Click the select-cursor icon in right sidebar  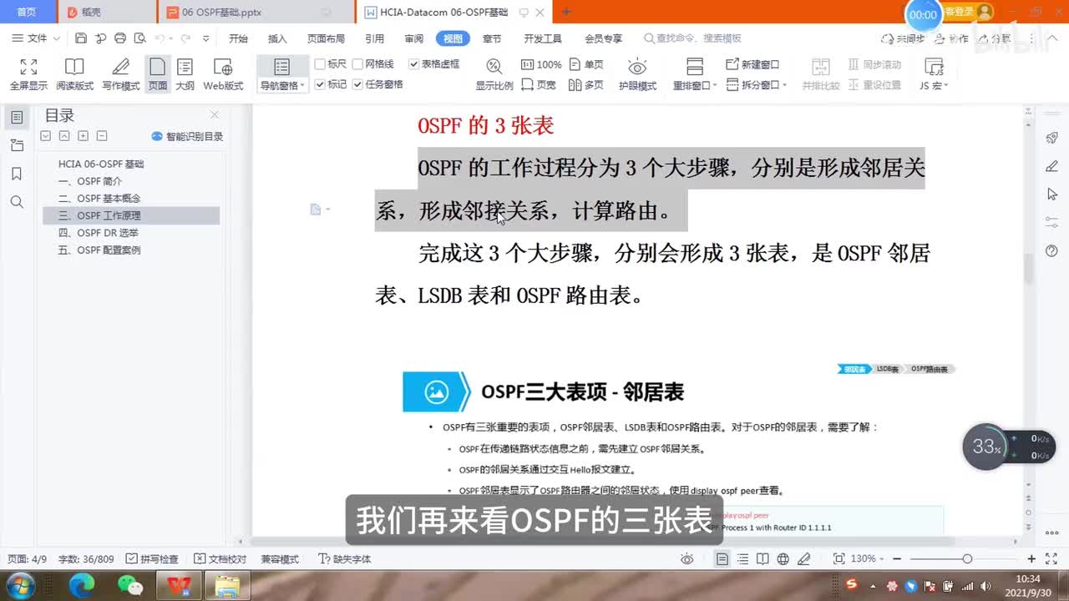coord(1052,194)
